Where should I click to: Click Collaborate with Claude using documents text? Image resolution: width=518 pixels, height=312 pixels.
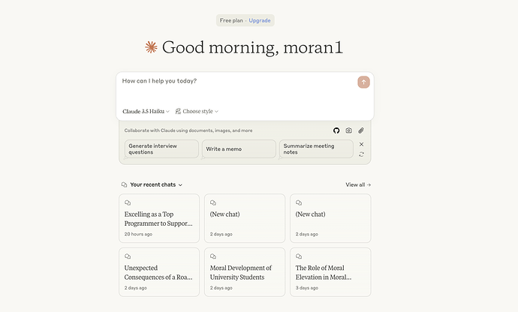[x=188, y=130]
